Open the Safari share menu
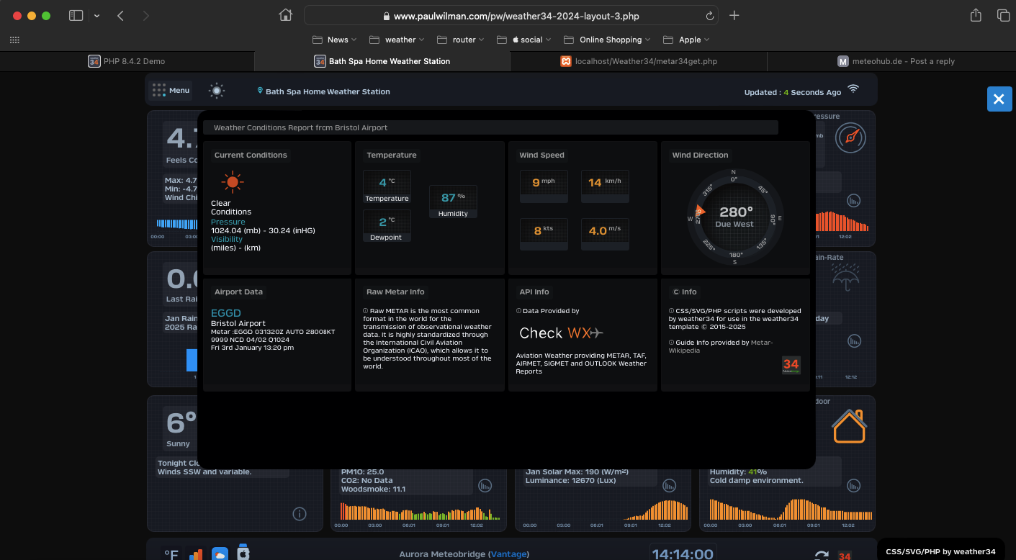 click(x=976, y=15)
